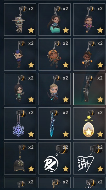Select the white circular R logo buddy
The height and width of the screenshot is (190, 106).
[55, 158]
